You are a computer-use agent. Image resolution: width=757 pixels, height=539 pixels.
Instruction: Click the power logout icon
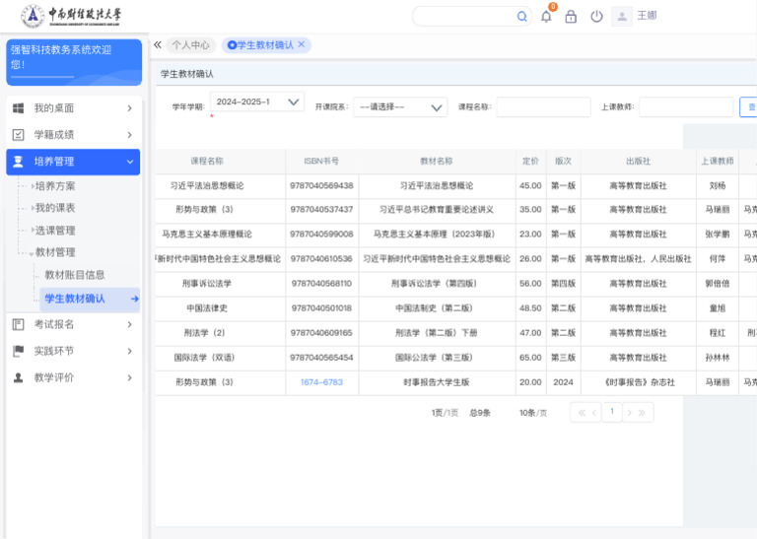(596, 17)
